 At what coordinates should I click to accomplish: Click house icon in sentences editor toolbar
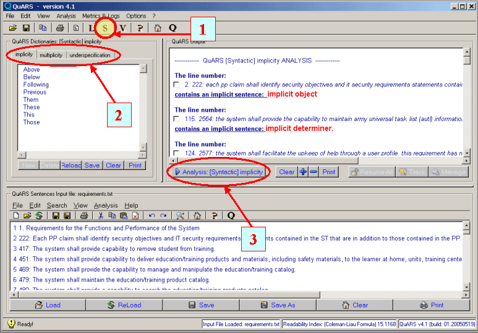click(x=197, y=216)
